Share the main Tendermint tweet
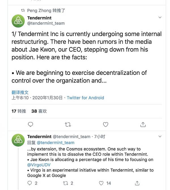The height and width of the screenshot is (190, 170). coord(143,124)
